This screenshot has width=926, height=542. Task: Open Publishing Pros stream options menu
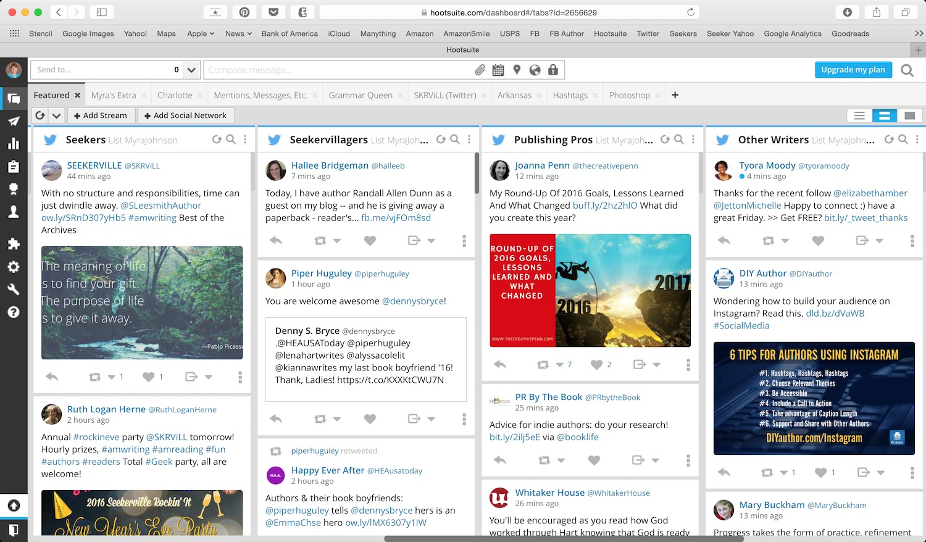pos(693,140)
